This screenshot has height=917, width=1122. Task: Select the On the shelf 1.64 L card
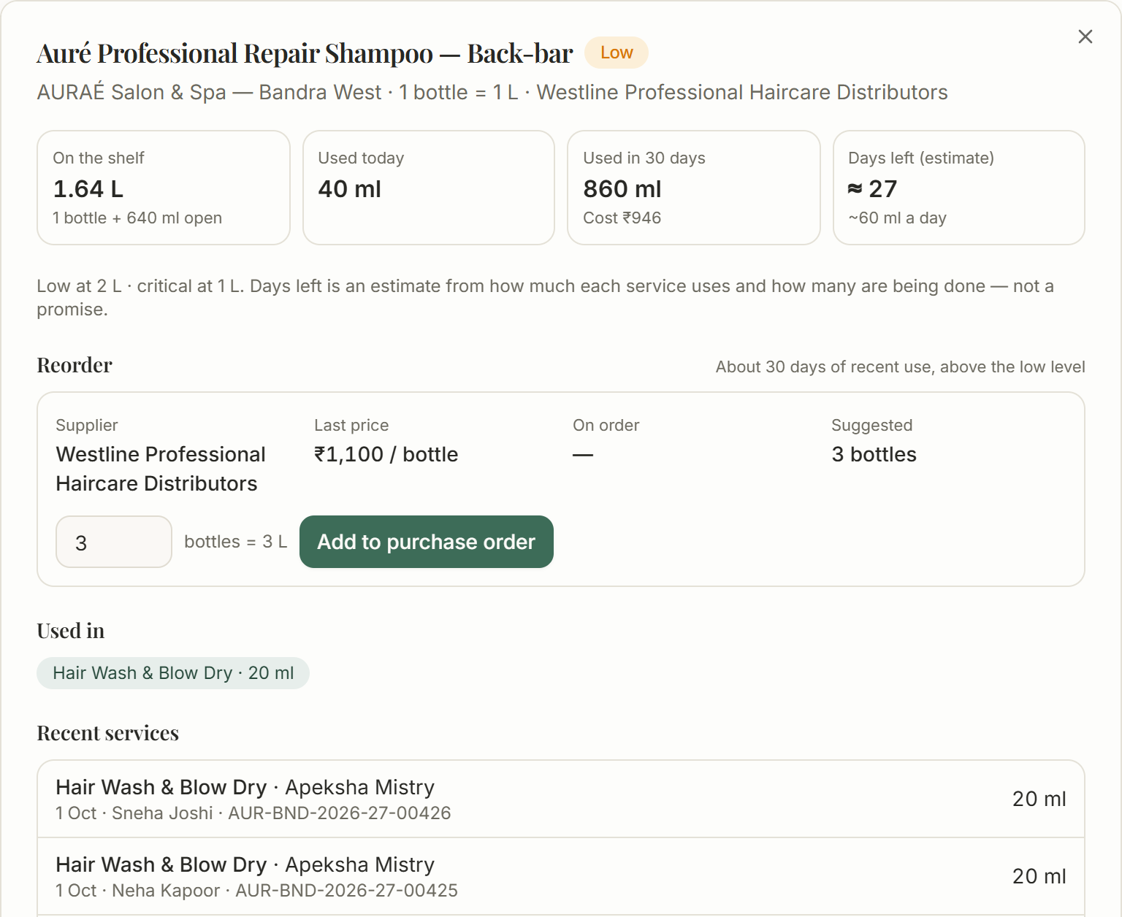click(164, 188)
